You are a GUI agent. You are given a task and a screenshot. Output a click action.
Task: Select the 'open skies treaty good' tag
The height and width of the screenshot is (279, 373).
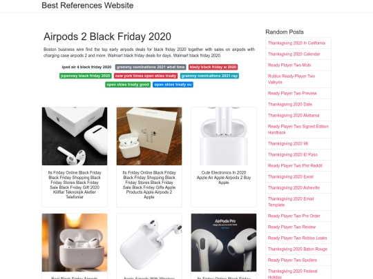click(x=128, y=85)
